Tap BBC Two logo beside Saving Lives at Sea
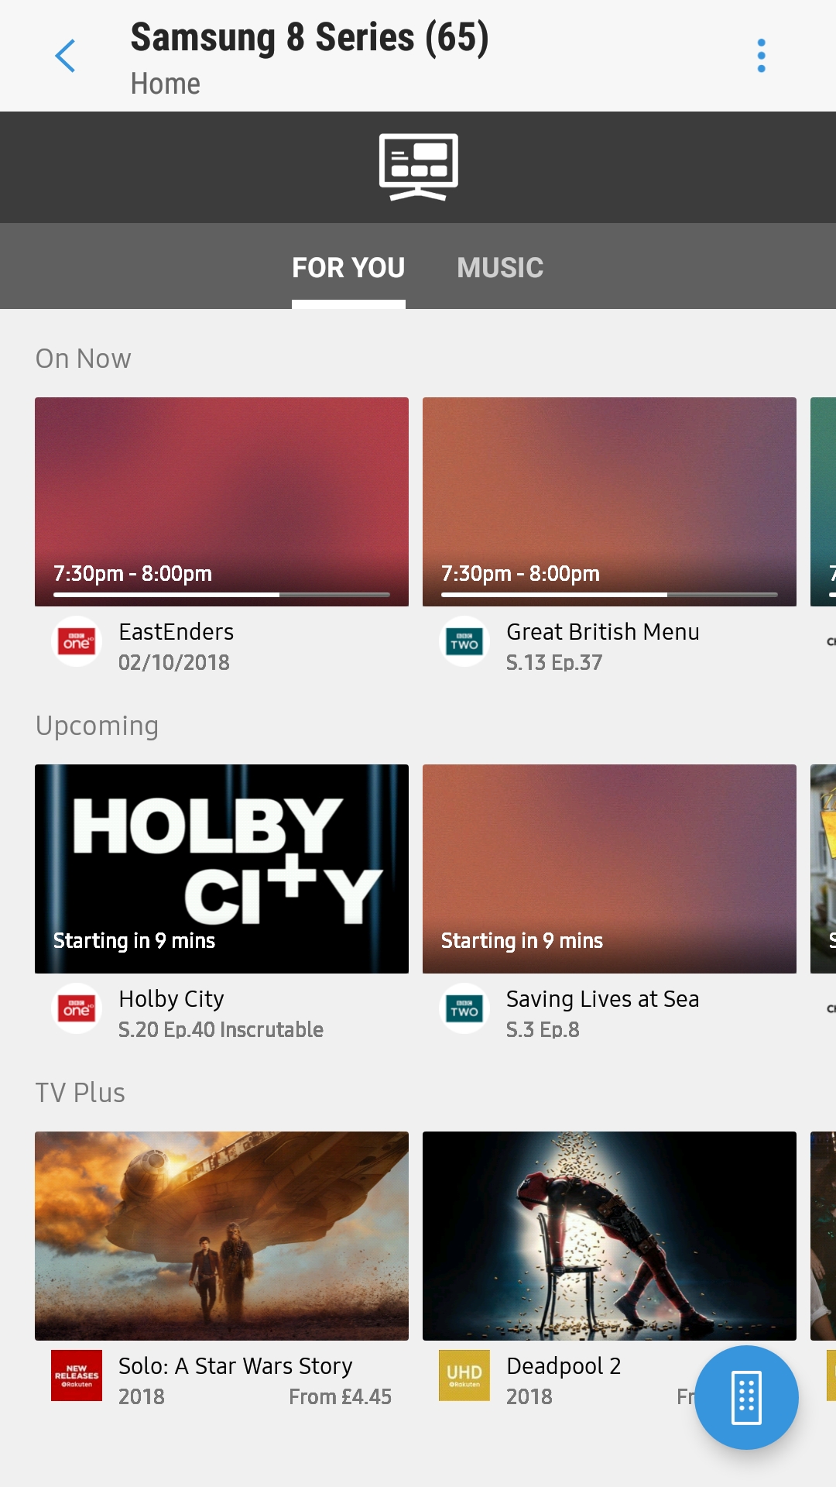The image size is (836, 1487). [464, 1008]
